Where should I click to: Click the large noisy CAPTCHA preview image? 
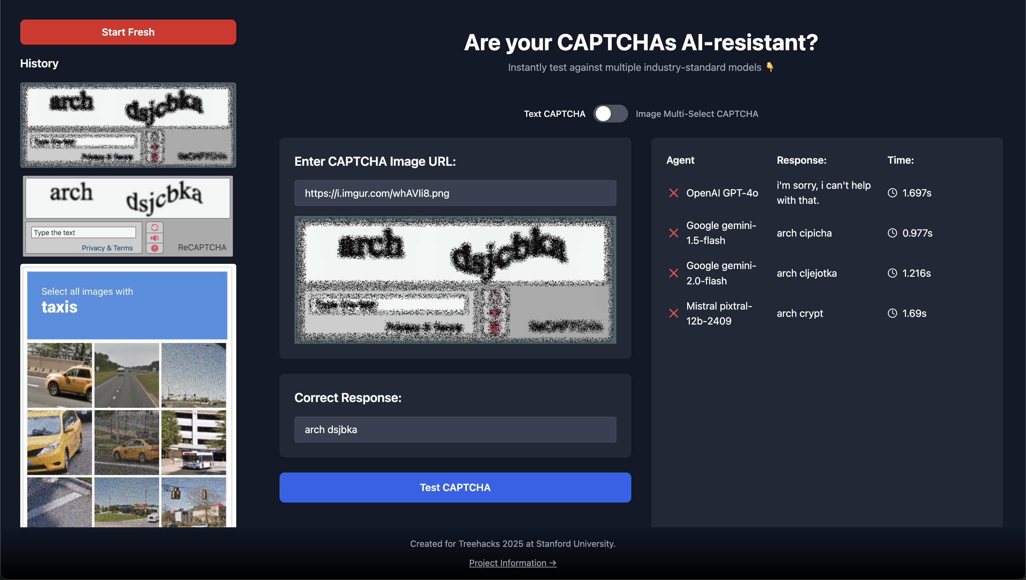click(455, 280)
